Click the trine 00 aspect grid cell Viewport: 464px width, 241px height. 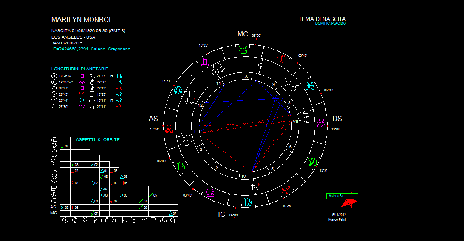click(x=94, y=201)
